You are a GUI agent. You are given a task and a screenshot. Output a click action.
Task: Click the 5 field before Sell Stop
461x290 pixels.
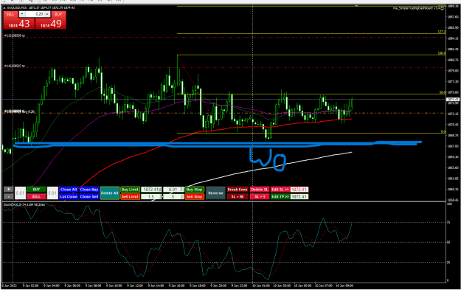(x=173, y=196)
